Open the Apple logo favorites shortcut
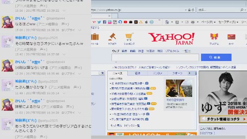 pos(146,22)
